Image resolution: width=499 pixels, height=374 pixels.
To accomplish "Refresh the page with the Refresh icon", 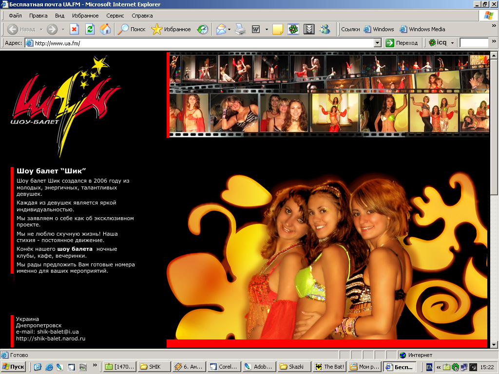I will 90,29.
